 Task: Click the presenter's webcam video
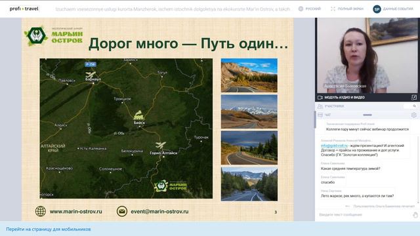[x=367, y=56]
